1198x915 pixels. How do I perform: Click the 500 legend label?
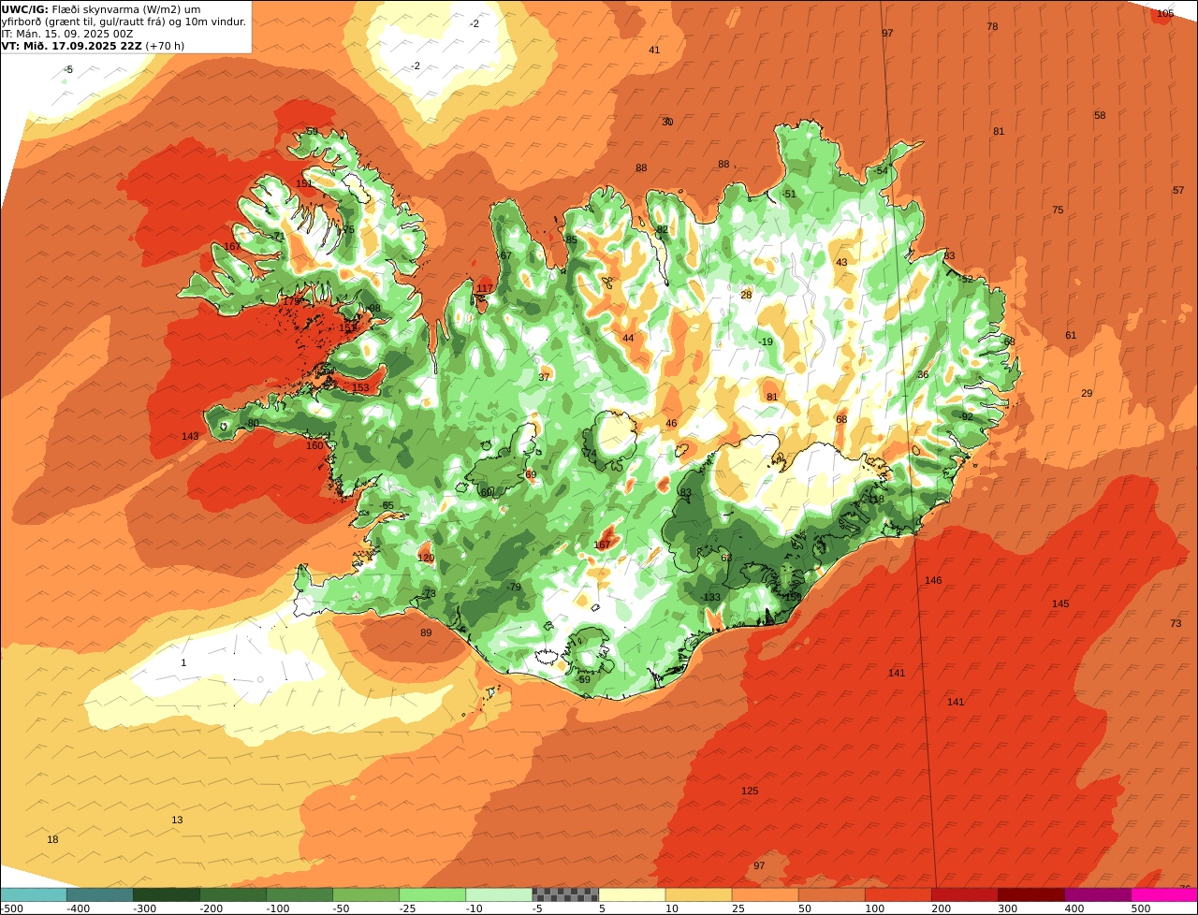point(1140,908)
